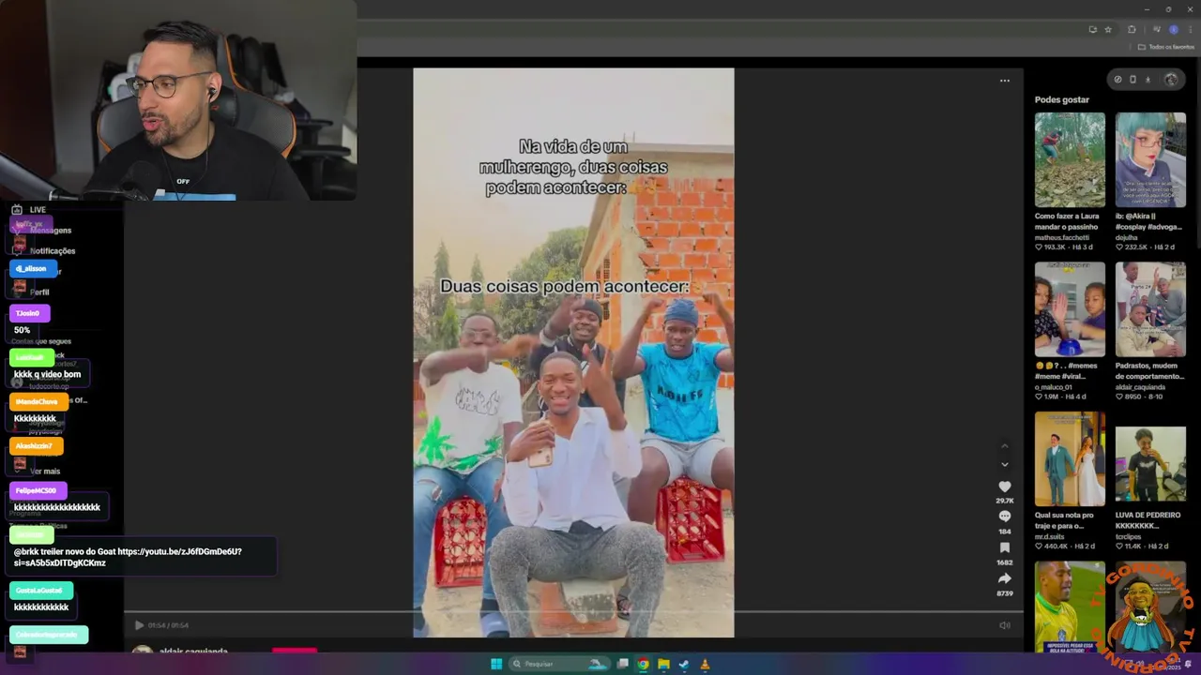Open the Notificações sidebar item

point(53,251)
